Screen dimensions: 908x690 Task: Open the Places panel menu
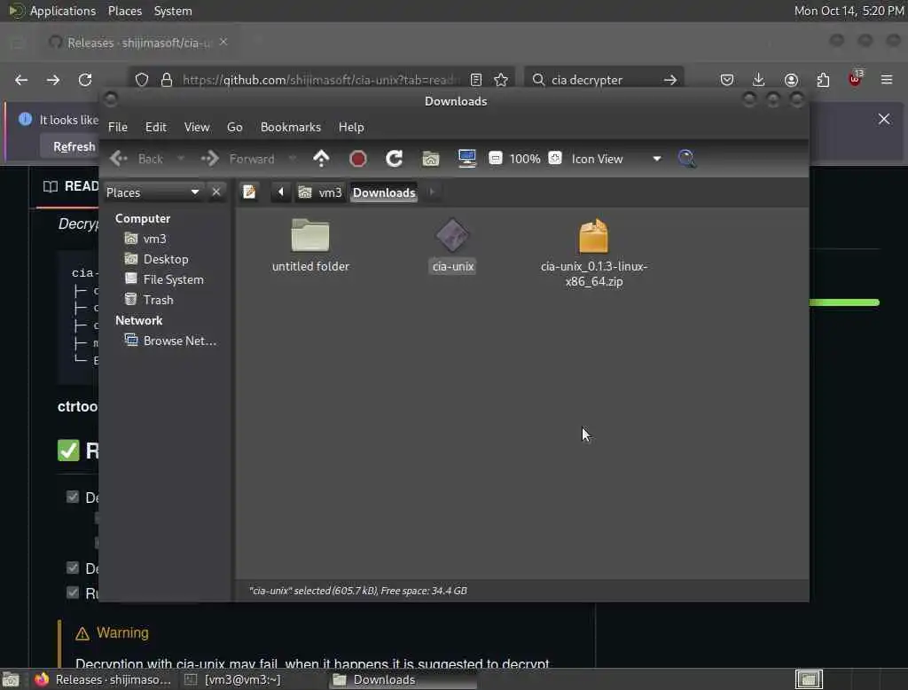[125, 11]
